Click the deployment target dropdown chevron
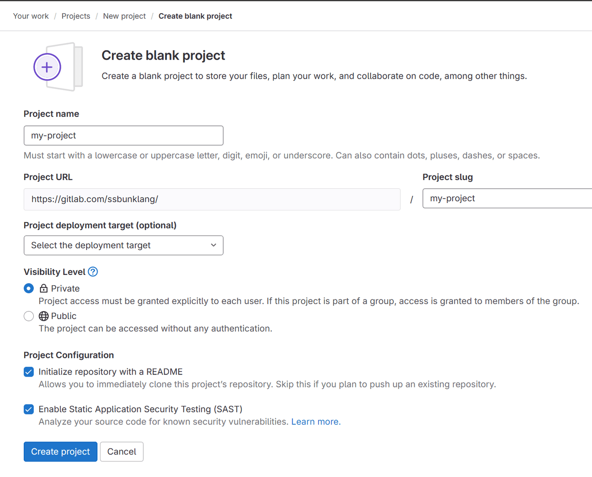Screen dimensions: 592x477 pyautogui.click(x=213, y=245)
